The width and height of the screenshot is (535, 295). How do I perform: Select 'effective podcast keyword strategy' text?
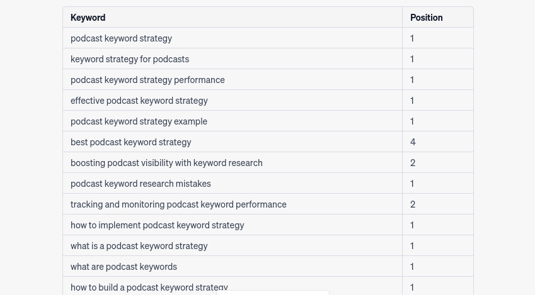coord(139,101)
